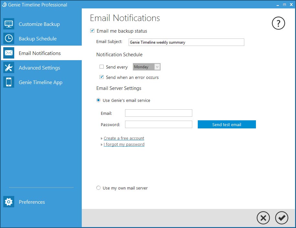
Task: Uncheck Email me backup status
Action: tap(92, 31)
